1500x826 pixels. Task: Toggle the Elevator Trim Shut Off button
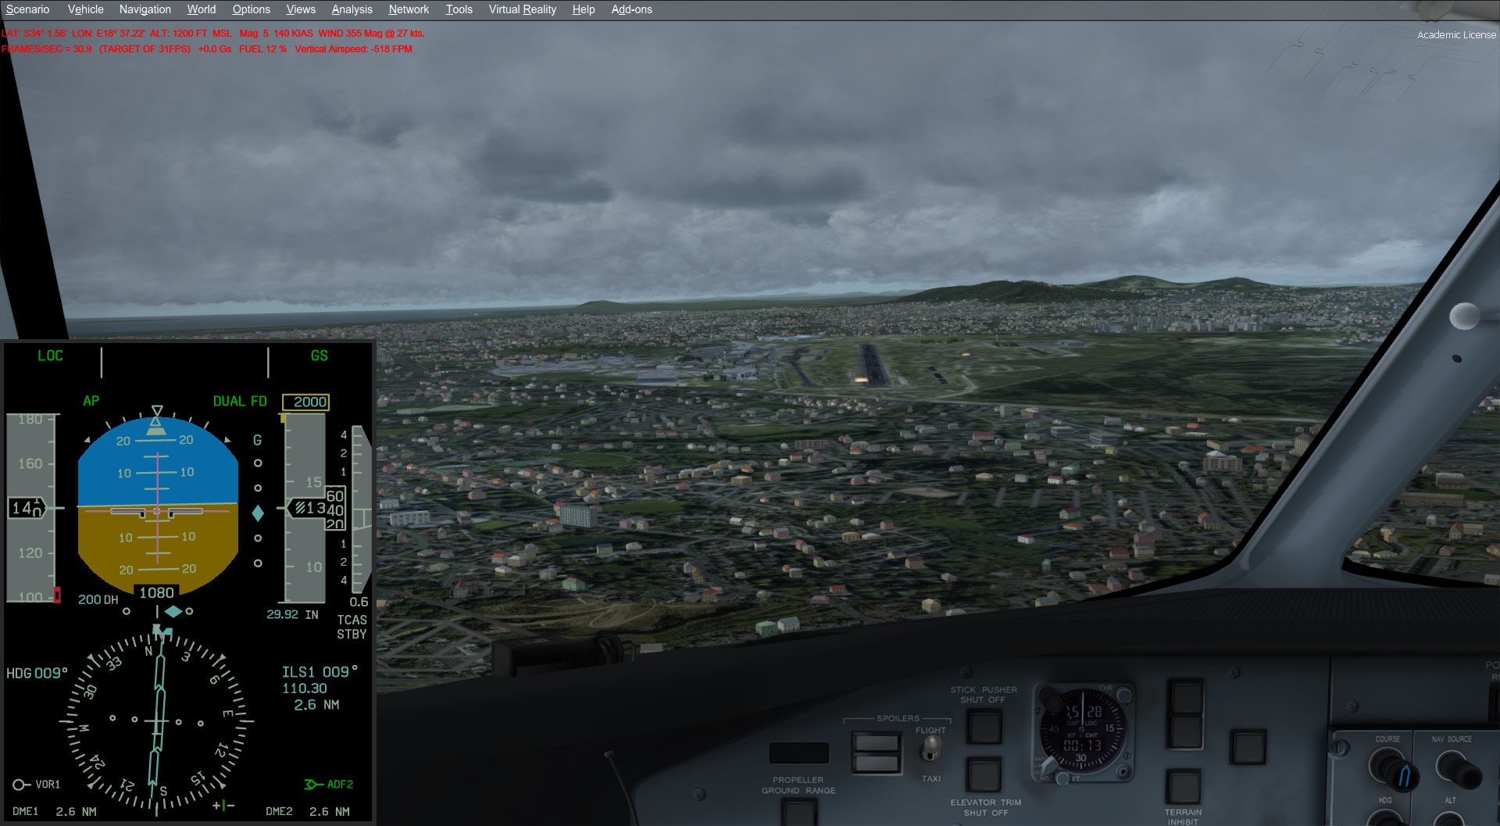pyautogui.click(x=984, y=774)
